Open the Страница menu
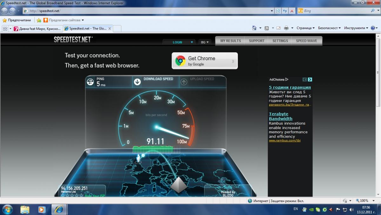 click(x=305, y=28)
